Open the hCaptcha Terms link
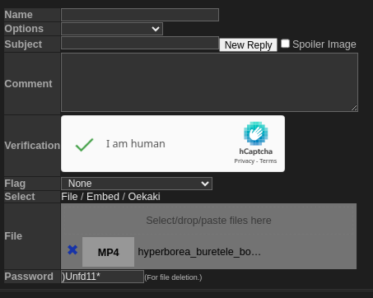373x298 pixels. [x=268, y=161]
